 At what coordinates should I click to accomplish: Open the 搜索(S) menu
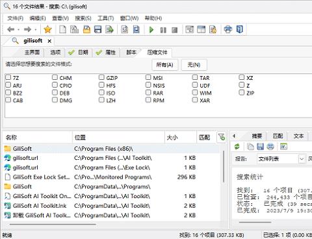point(83,18)
